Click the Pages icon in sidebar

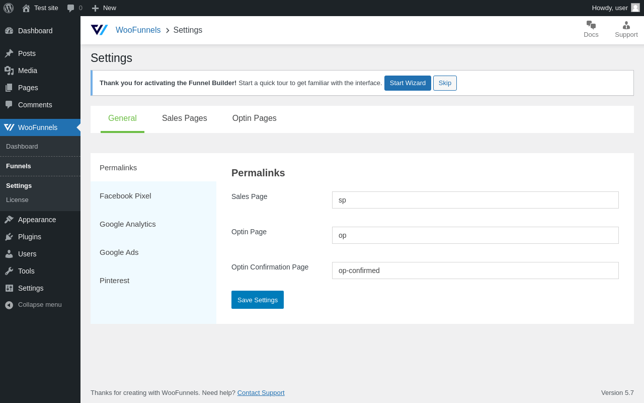[9, 88]
